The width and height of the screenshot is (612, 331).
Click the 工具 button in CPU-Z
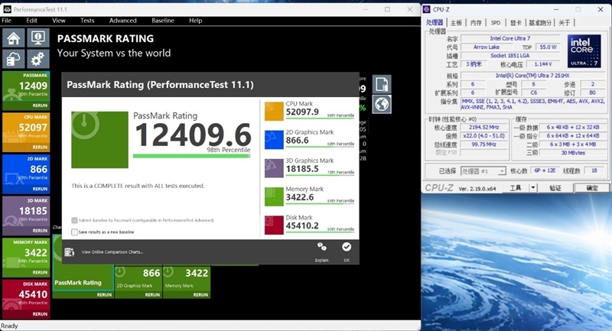(516, 188)
